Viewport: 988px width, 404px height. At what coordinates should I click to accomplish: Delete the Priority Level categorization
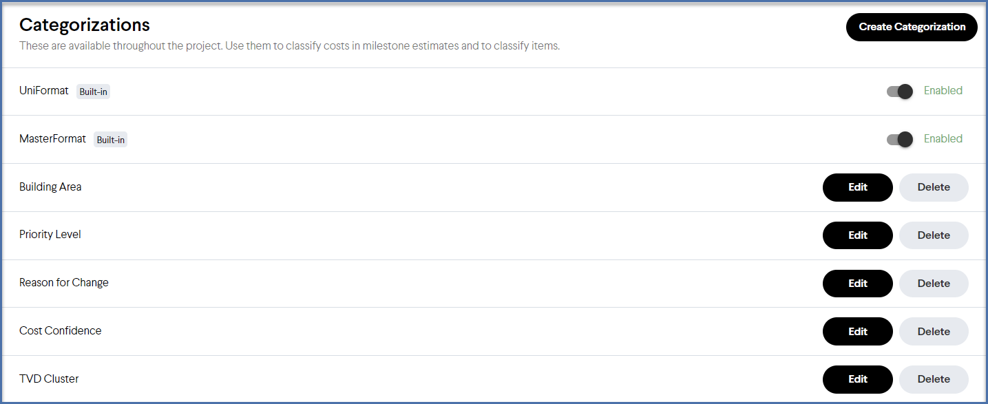coord(934,235)
